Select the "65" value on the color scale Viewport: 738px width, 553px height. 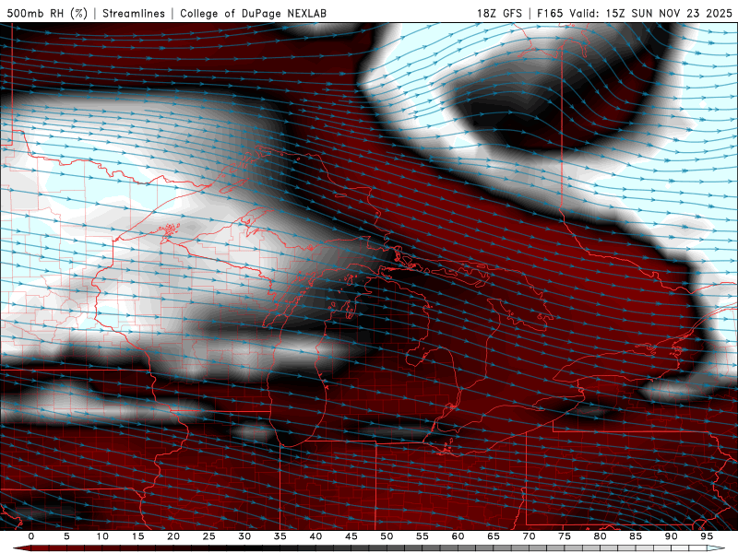pyautogui.click(x=494, y=536)
